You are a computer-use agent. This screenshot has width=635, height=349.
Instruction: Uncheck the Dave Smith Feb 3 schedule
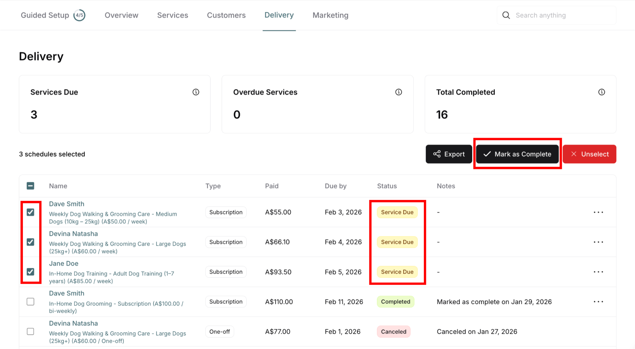[x=30, y=212]
